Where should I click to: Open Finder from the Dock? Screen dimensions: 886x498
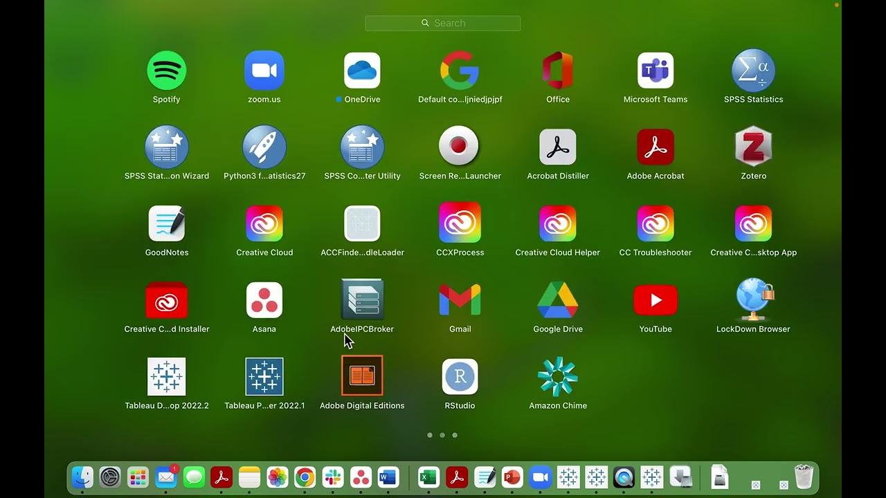(x=82, y=477)
